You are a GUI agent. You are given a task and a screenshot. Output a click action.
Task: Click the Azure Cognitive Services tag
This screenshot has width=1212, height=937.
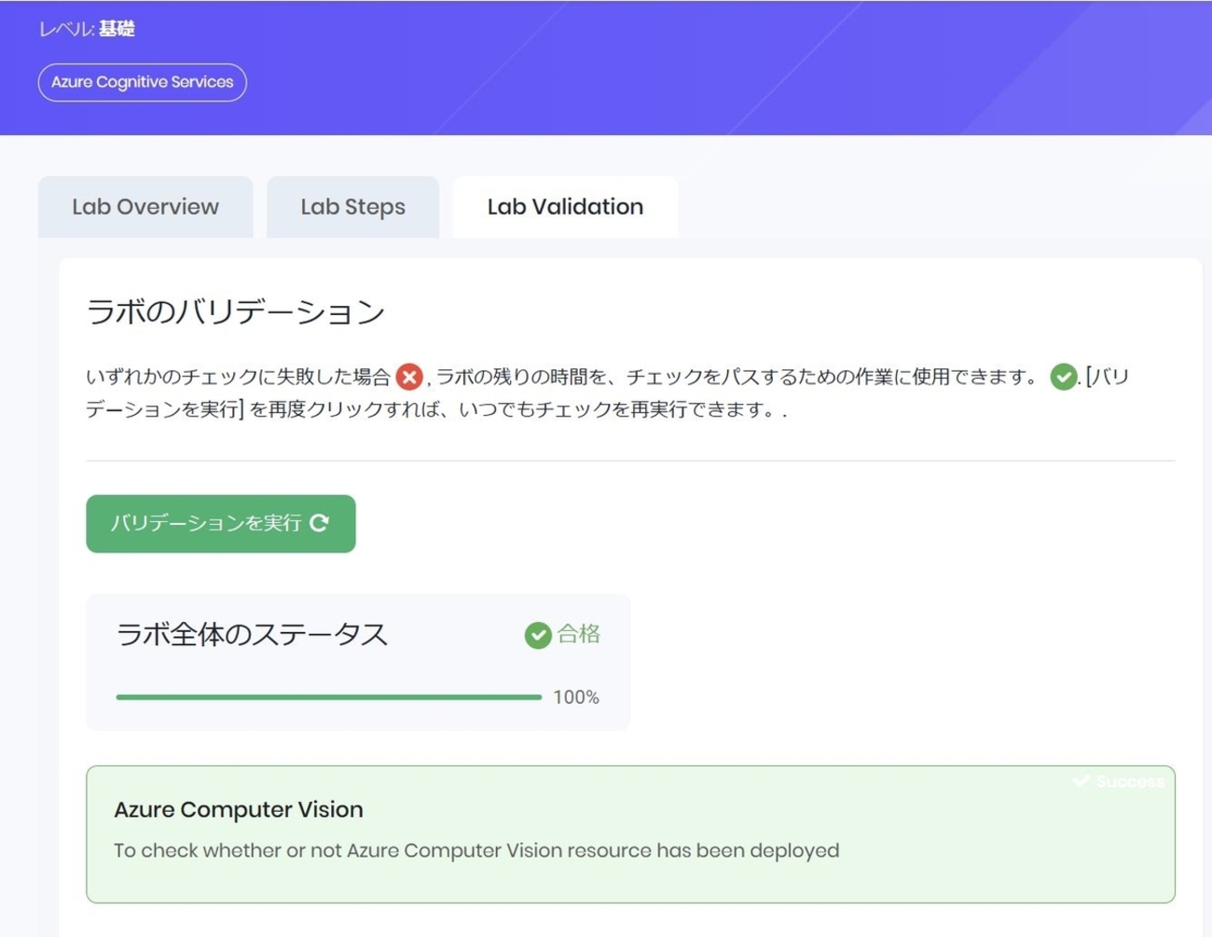142,82
